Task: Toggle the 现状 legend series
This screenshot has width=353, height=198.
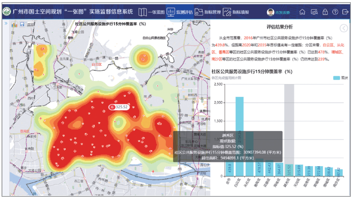Action: click(x=340, y=78)
